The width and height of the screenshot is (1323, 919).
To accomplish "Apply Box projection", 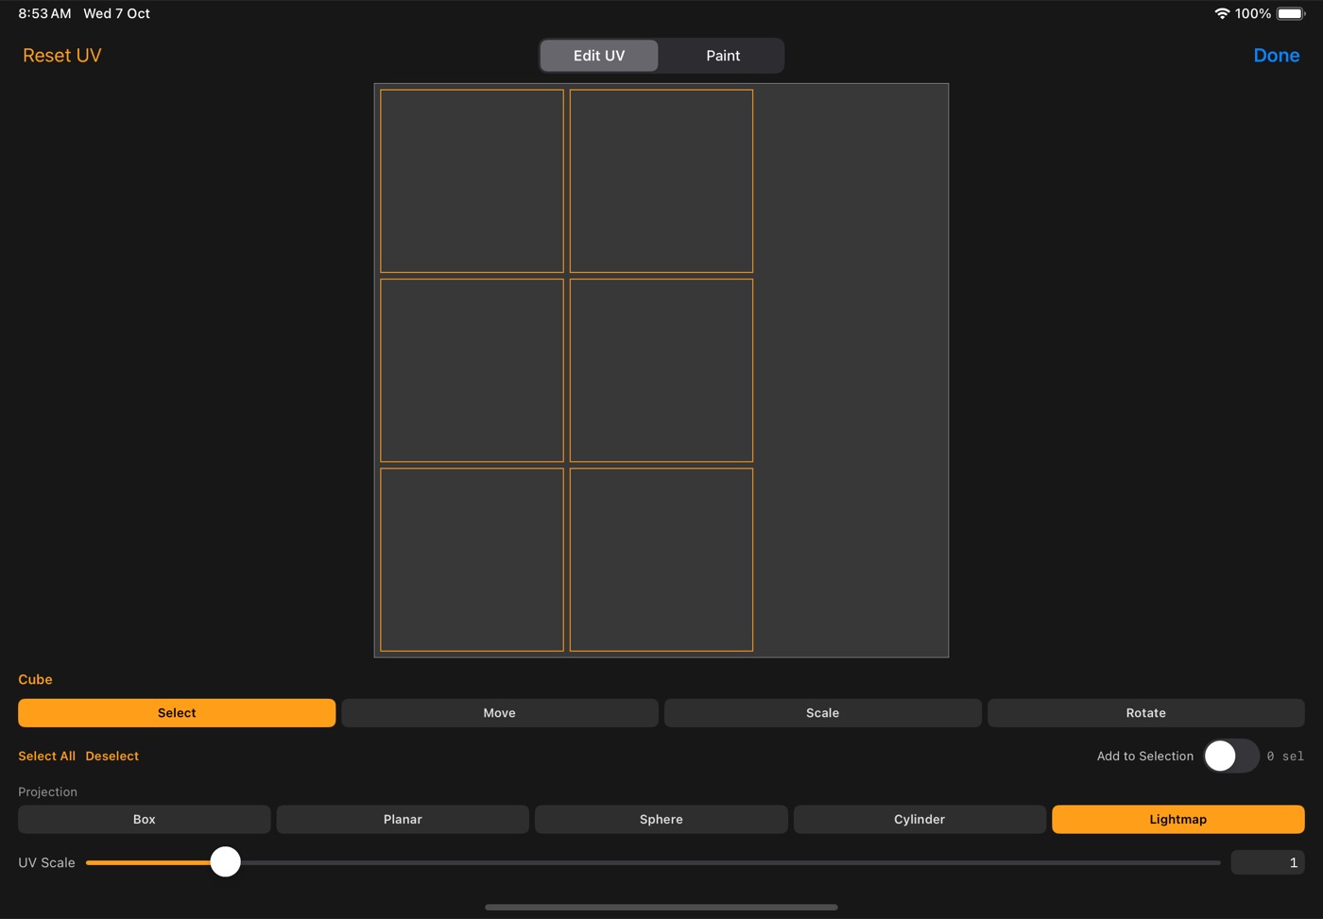I will (x=145, y=819).
